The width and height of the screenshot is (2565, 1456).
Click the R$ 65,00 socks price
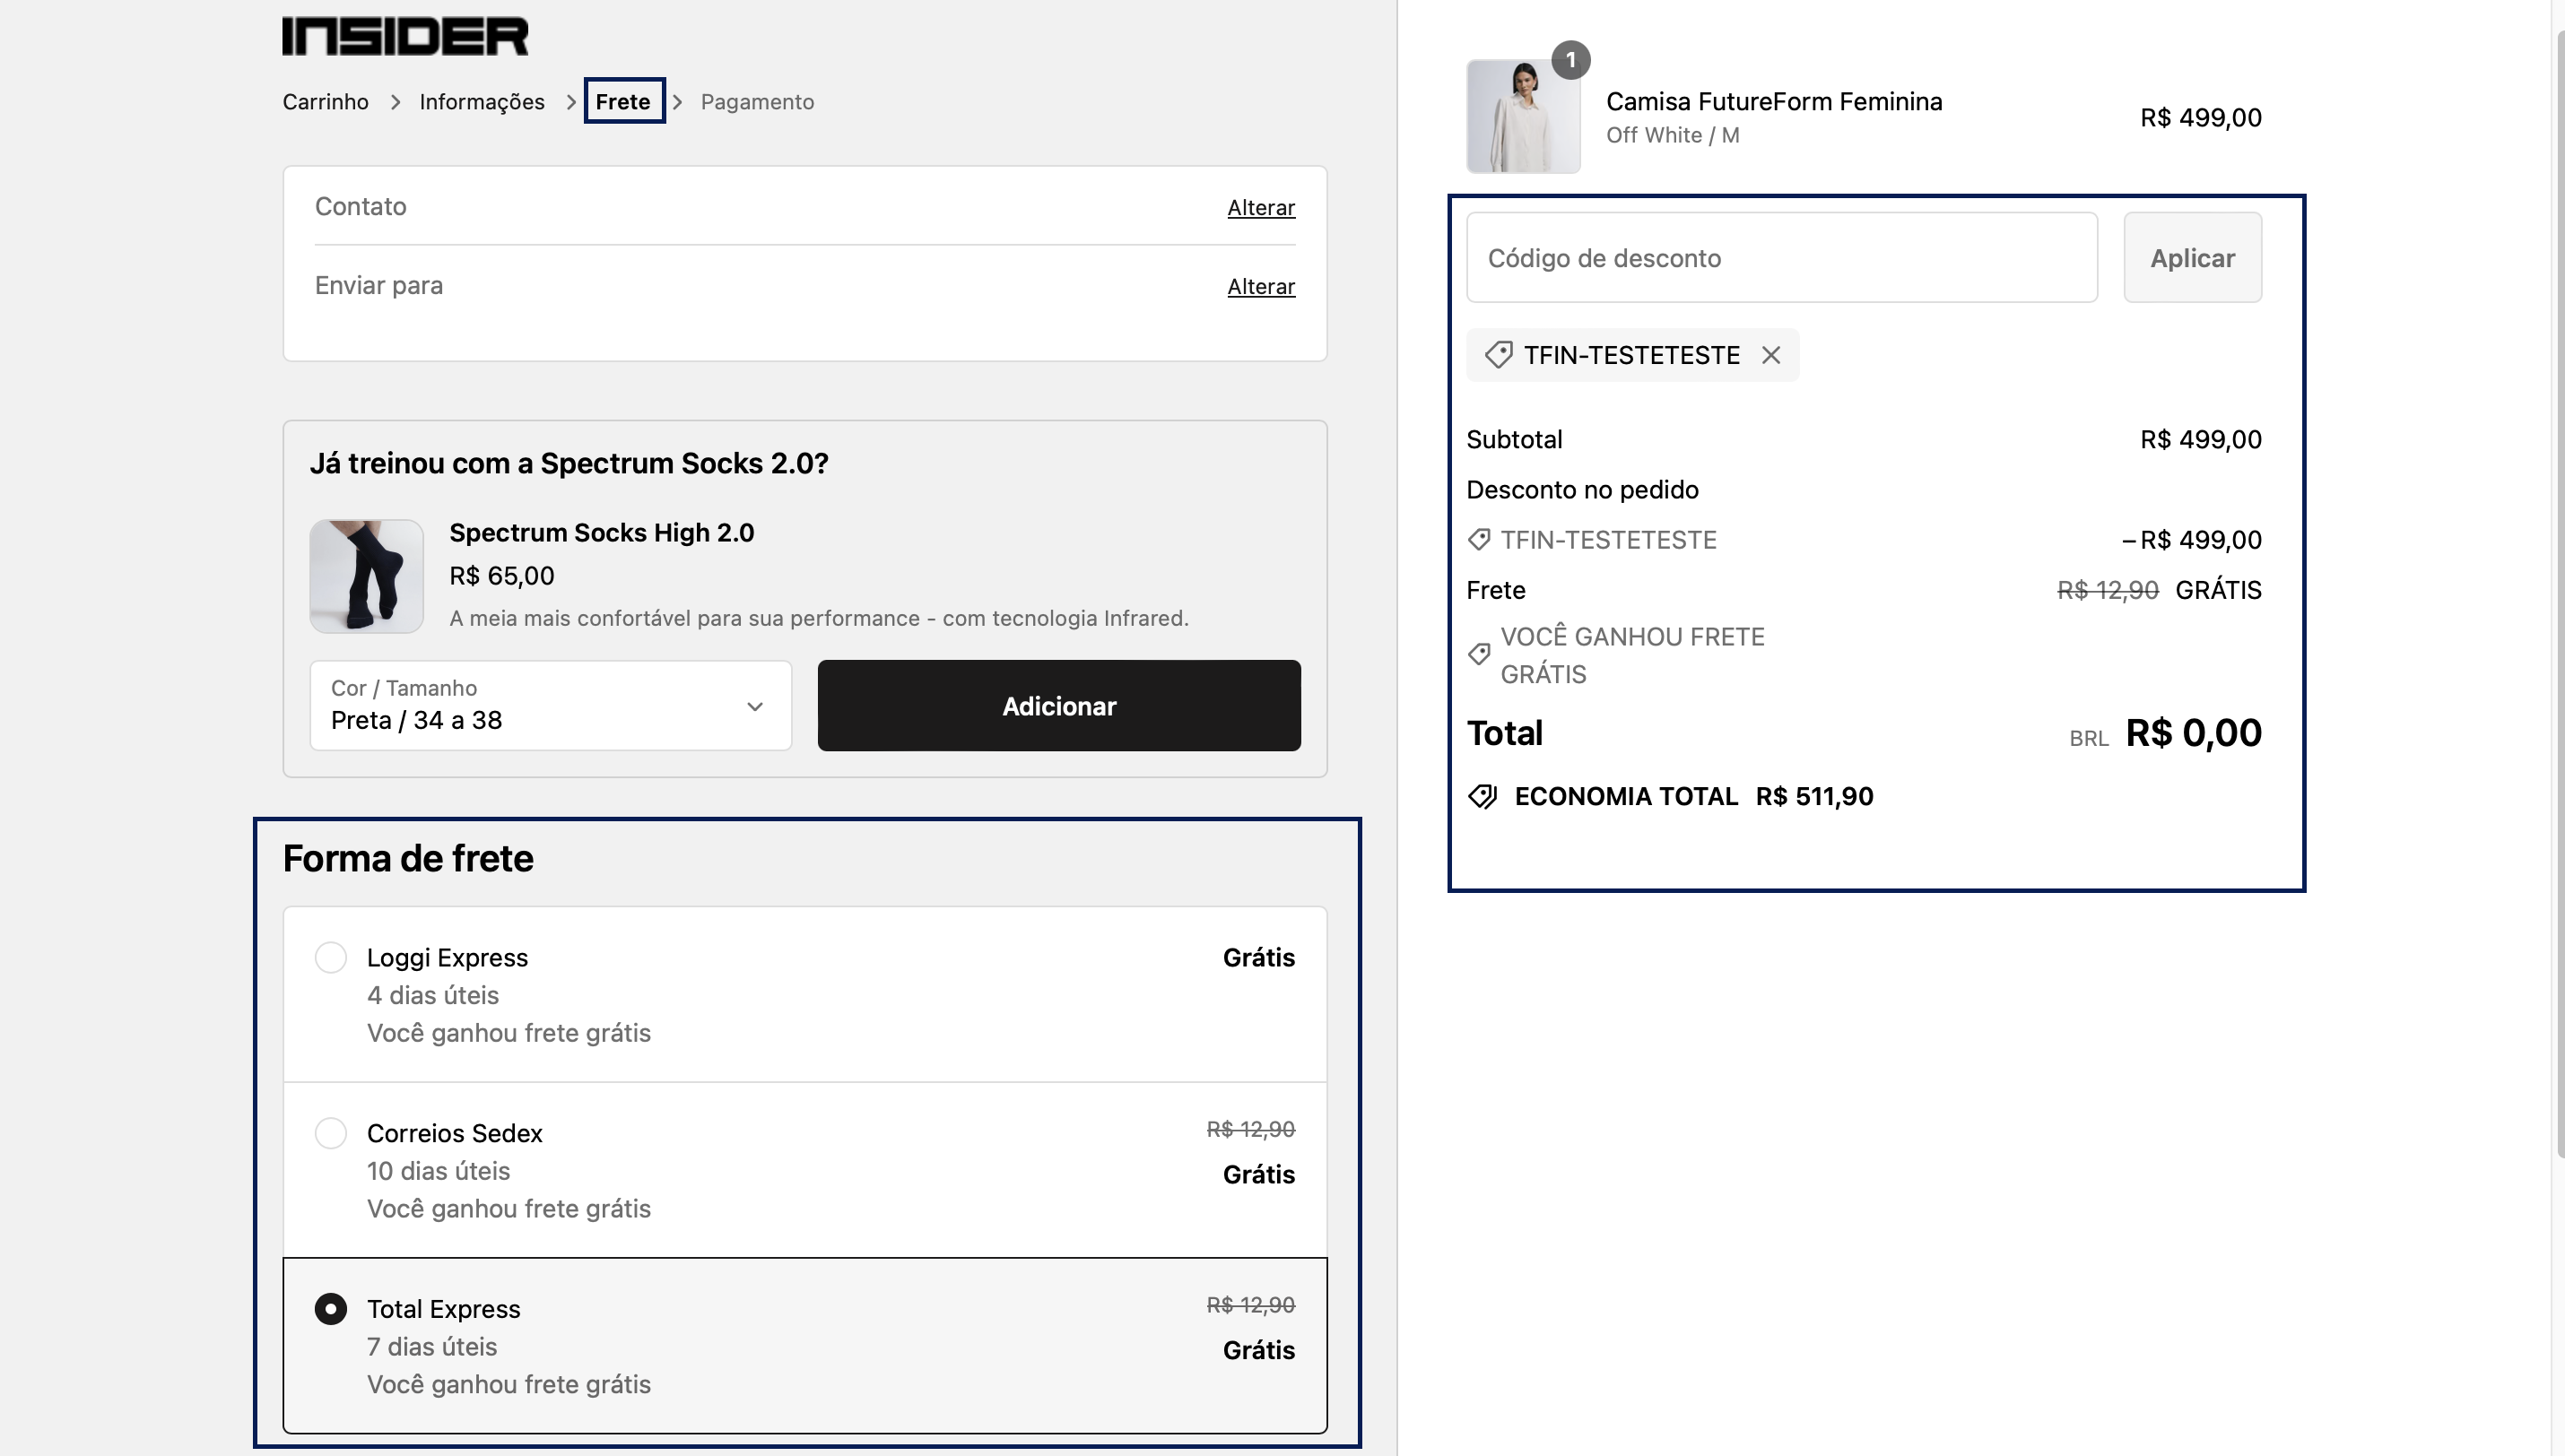(502, 576)
